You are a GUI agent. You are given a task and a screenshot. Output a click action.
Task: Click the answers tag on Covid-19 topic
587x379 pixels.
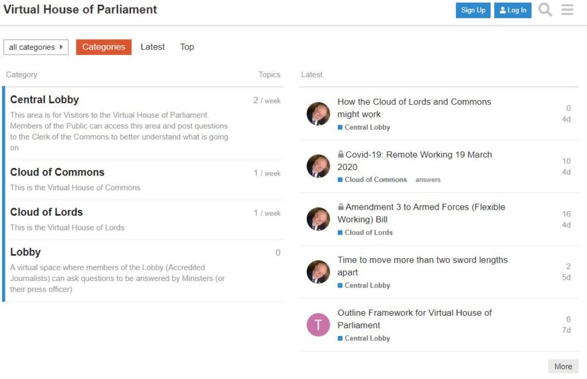428,180
